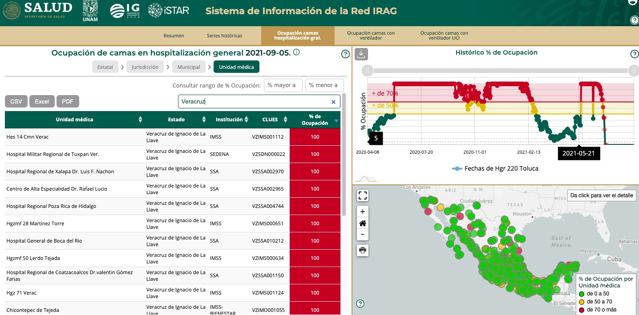Click the table vertical scrollbar

(344, 156)
